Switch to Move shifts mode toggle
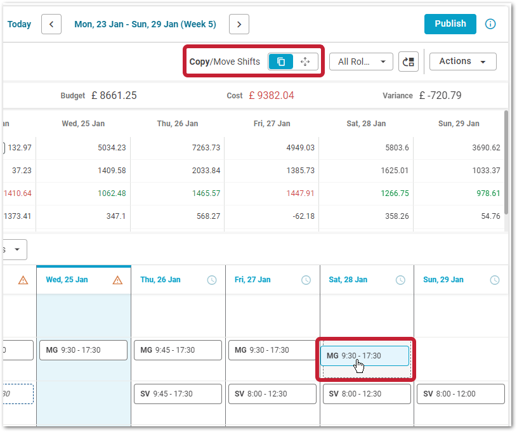517x432 pixels. coord(305,62)
